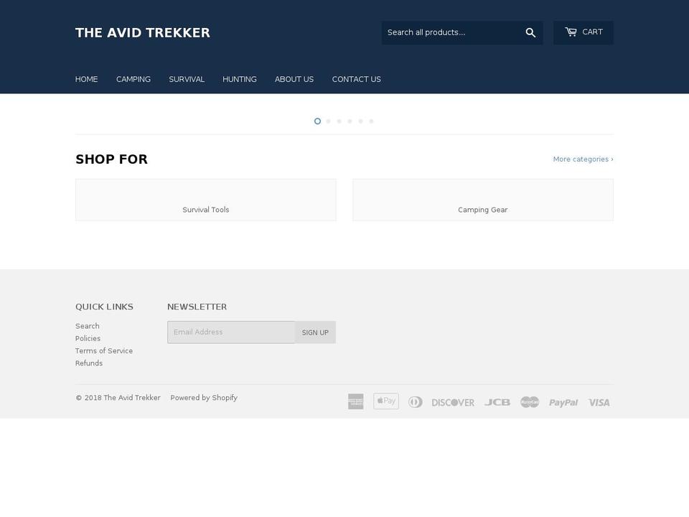689x517 pixels.
Task: Open the Hunting menu item
Action: 240,79
